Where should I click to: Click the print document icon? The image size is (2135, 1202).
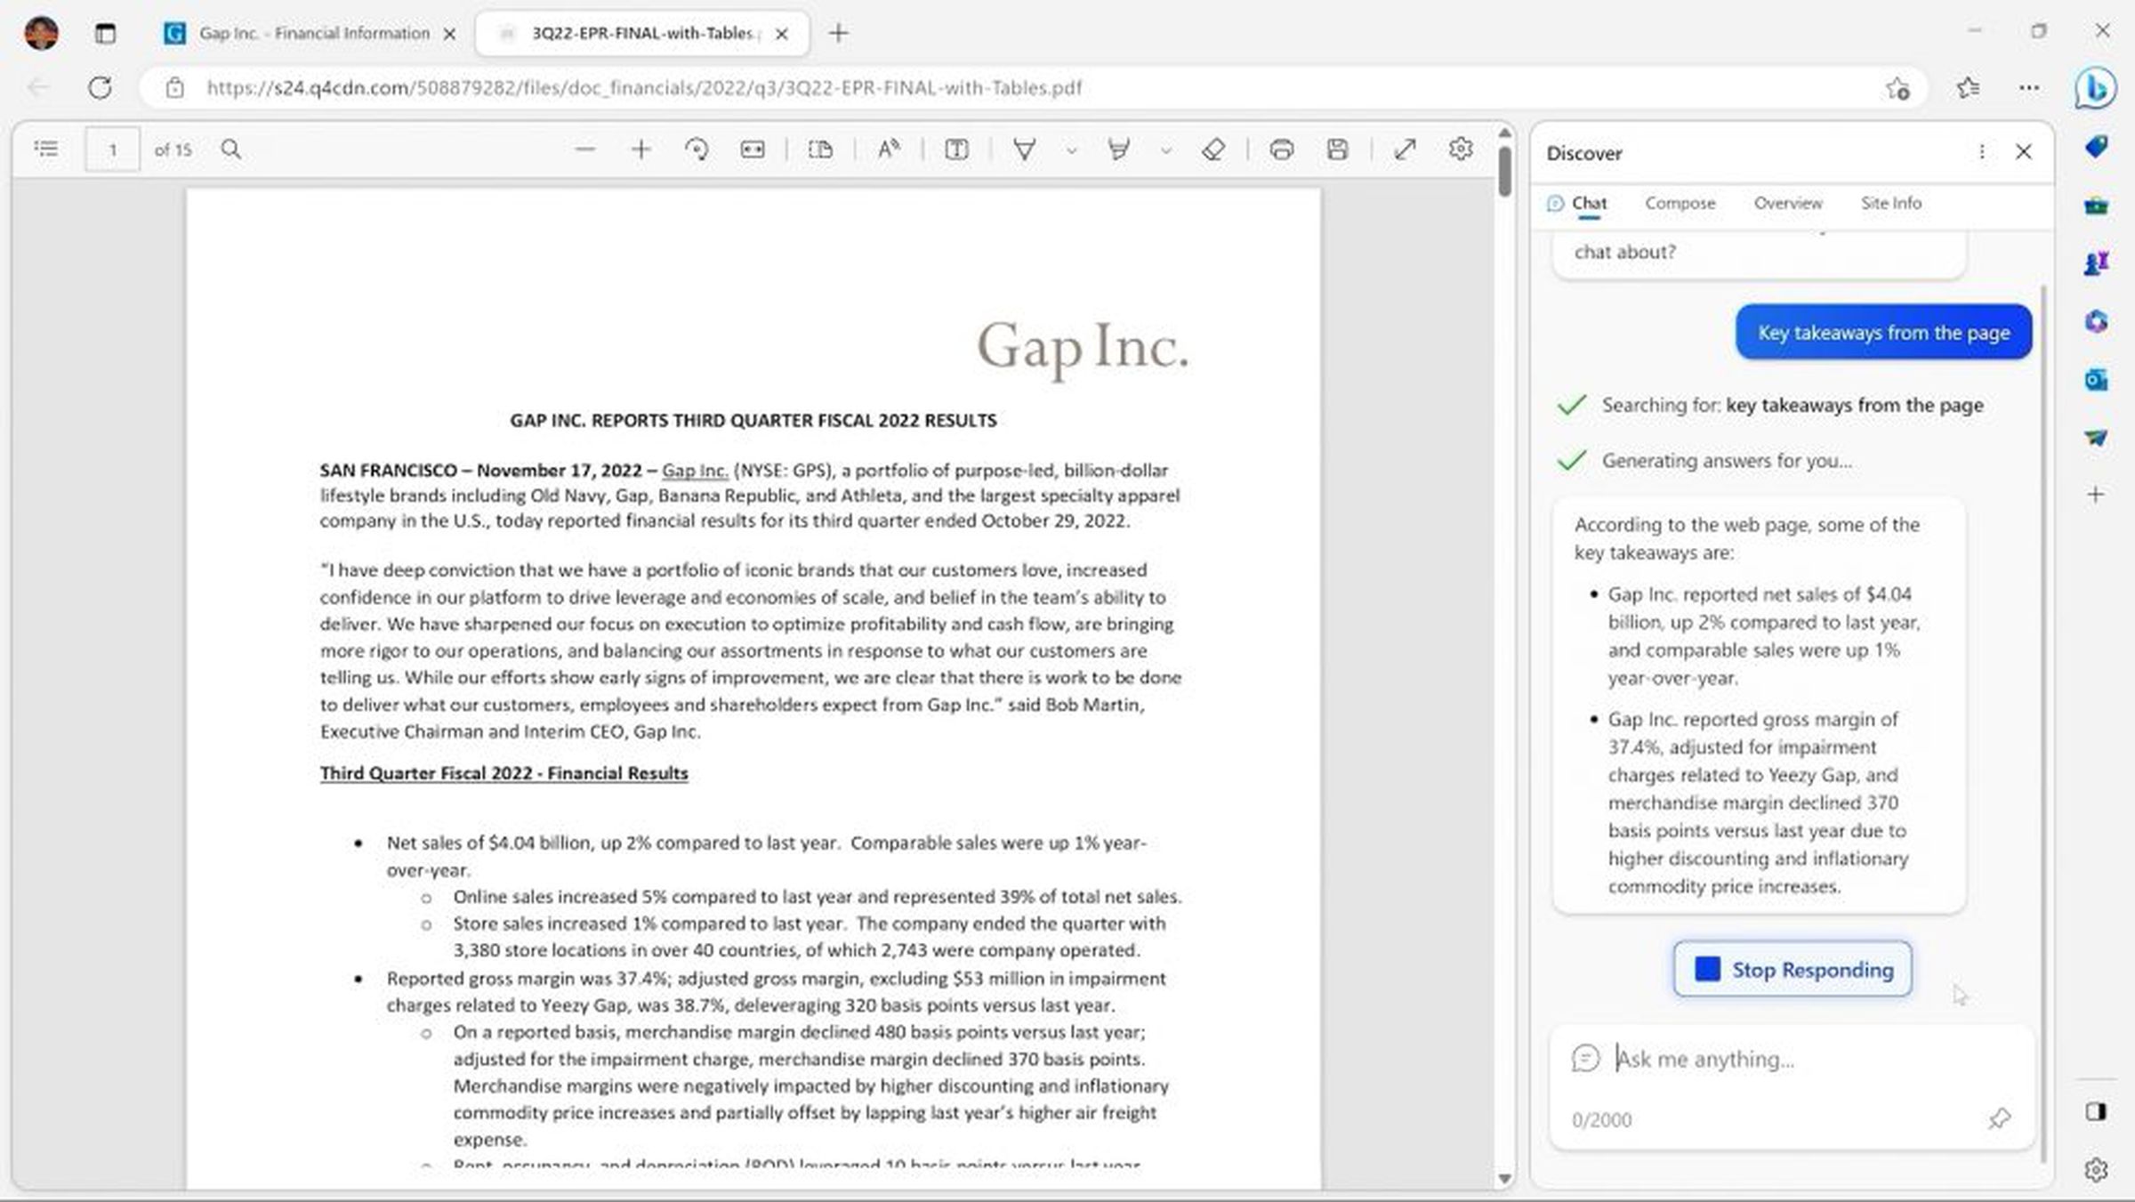pos(1280,148)
